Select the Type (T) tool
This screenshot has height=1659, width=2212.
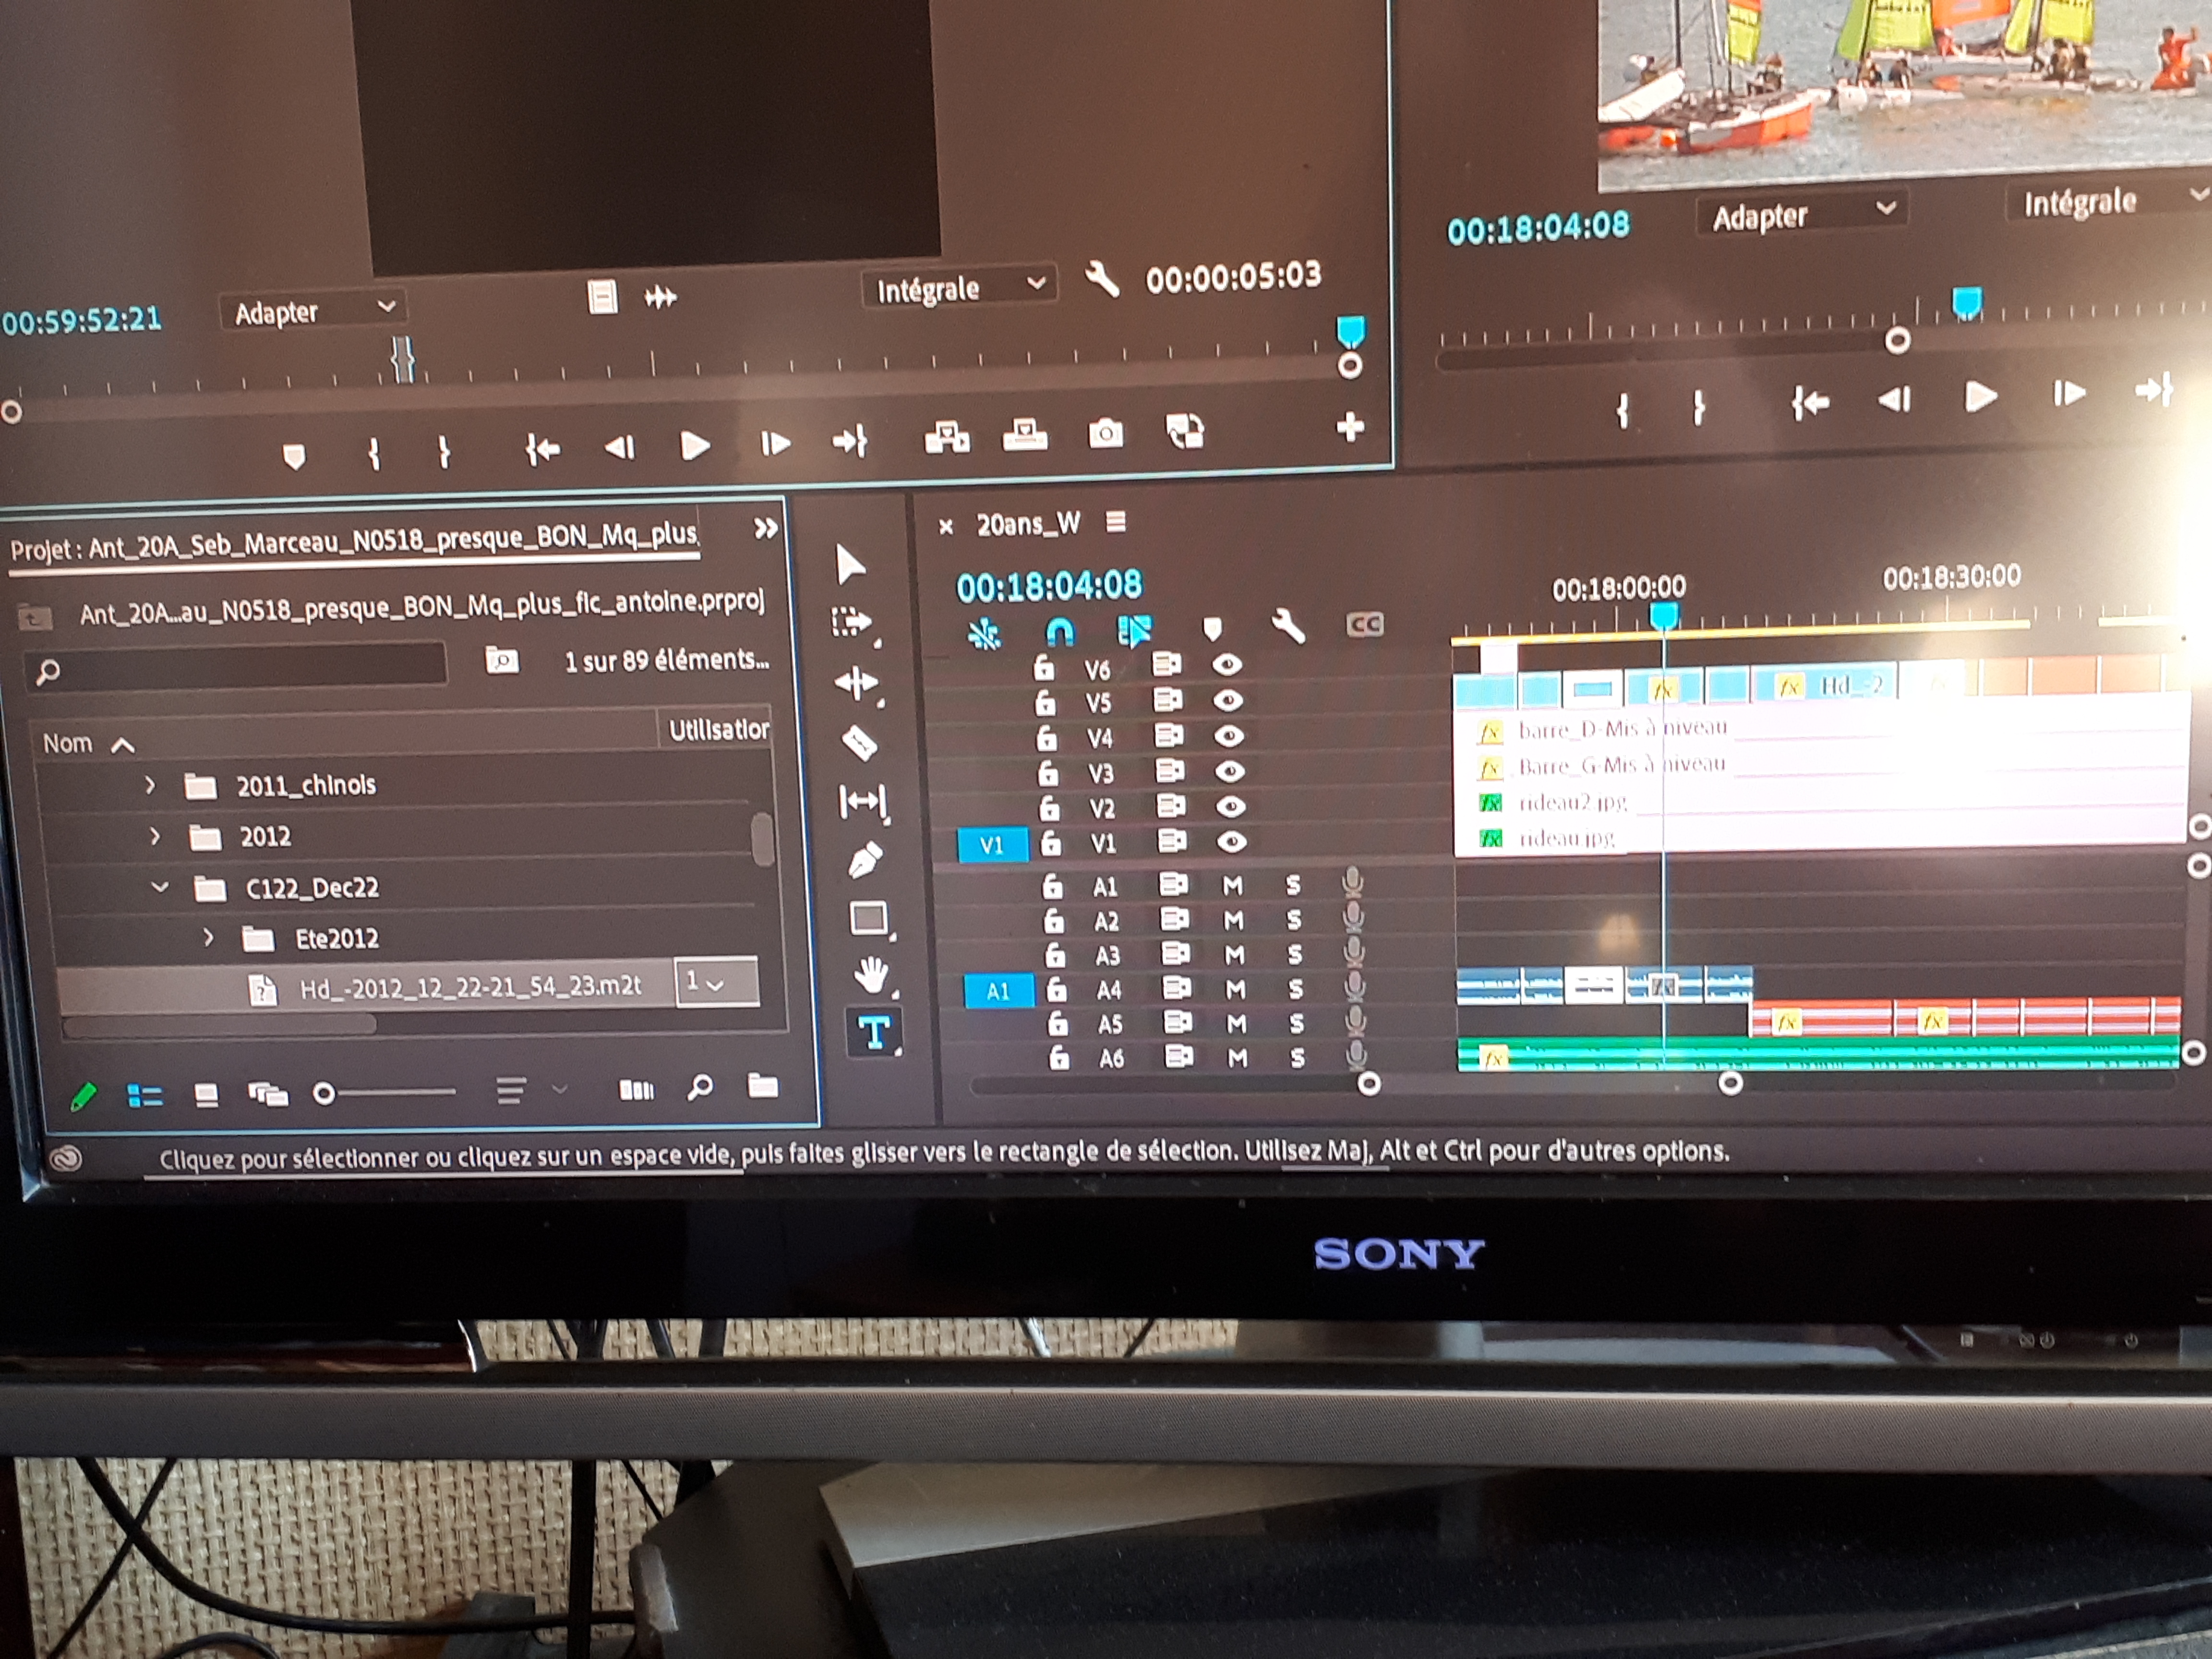coord(874,1033)
